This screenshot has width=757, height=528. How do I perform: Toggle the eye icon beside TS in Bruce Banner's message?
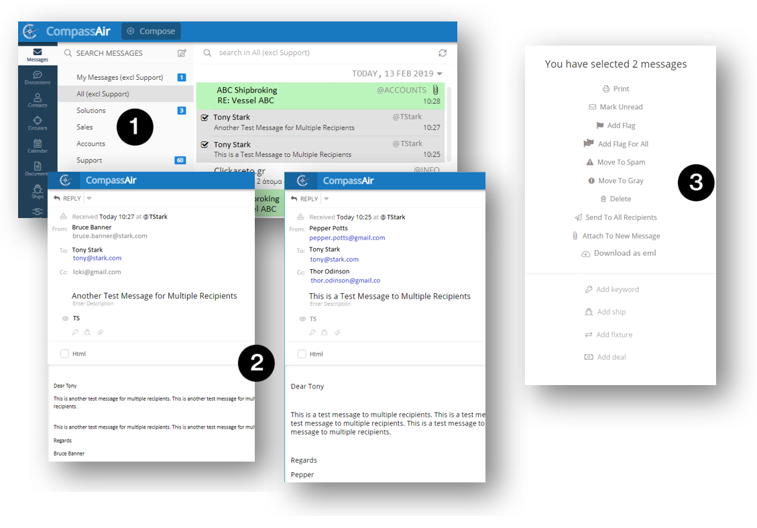pos(65,319)
